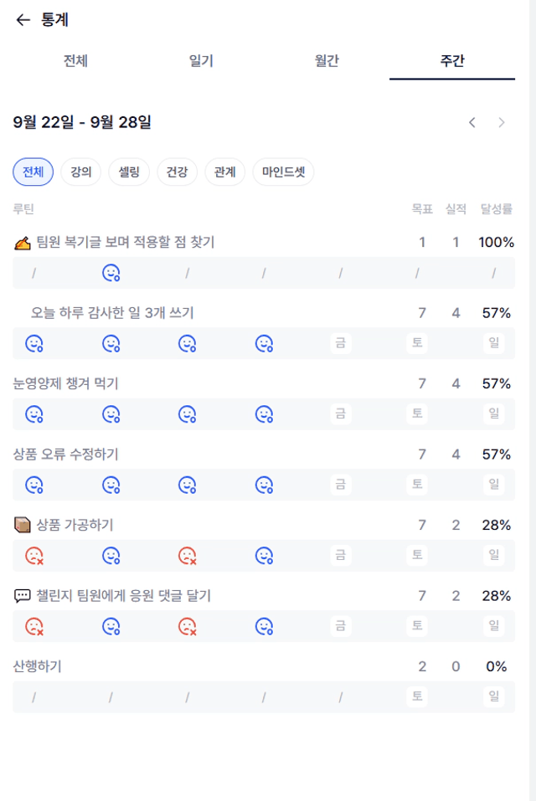Viewport: 536px width, 801px height.
Task: Click the speech bubble icon beside 챌린지 팀원에게 응원
Action: click(23, 596)
